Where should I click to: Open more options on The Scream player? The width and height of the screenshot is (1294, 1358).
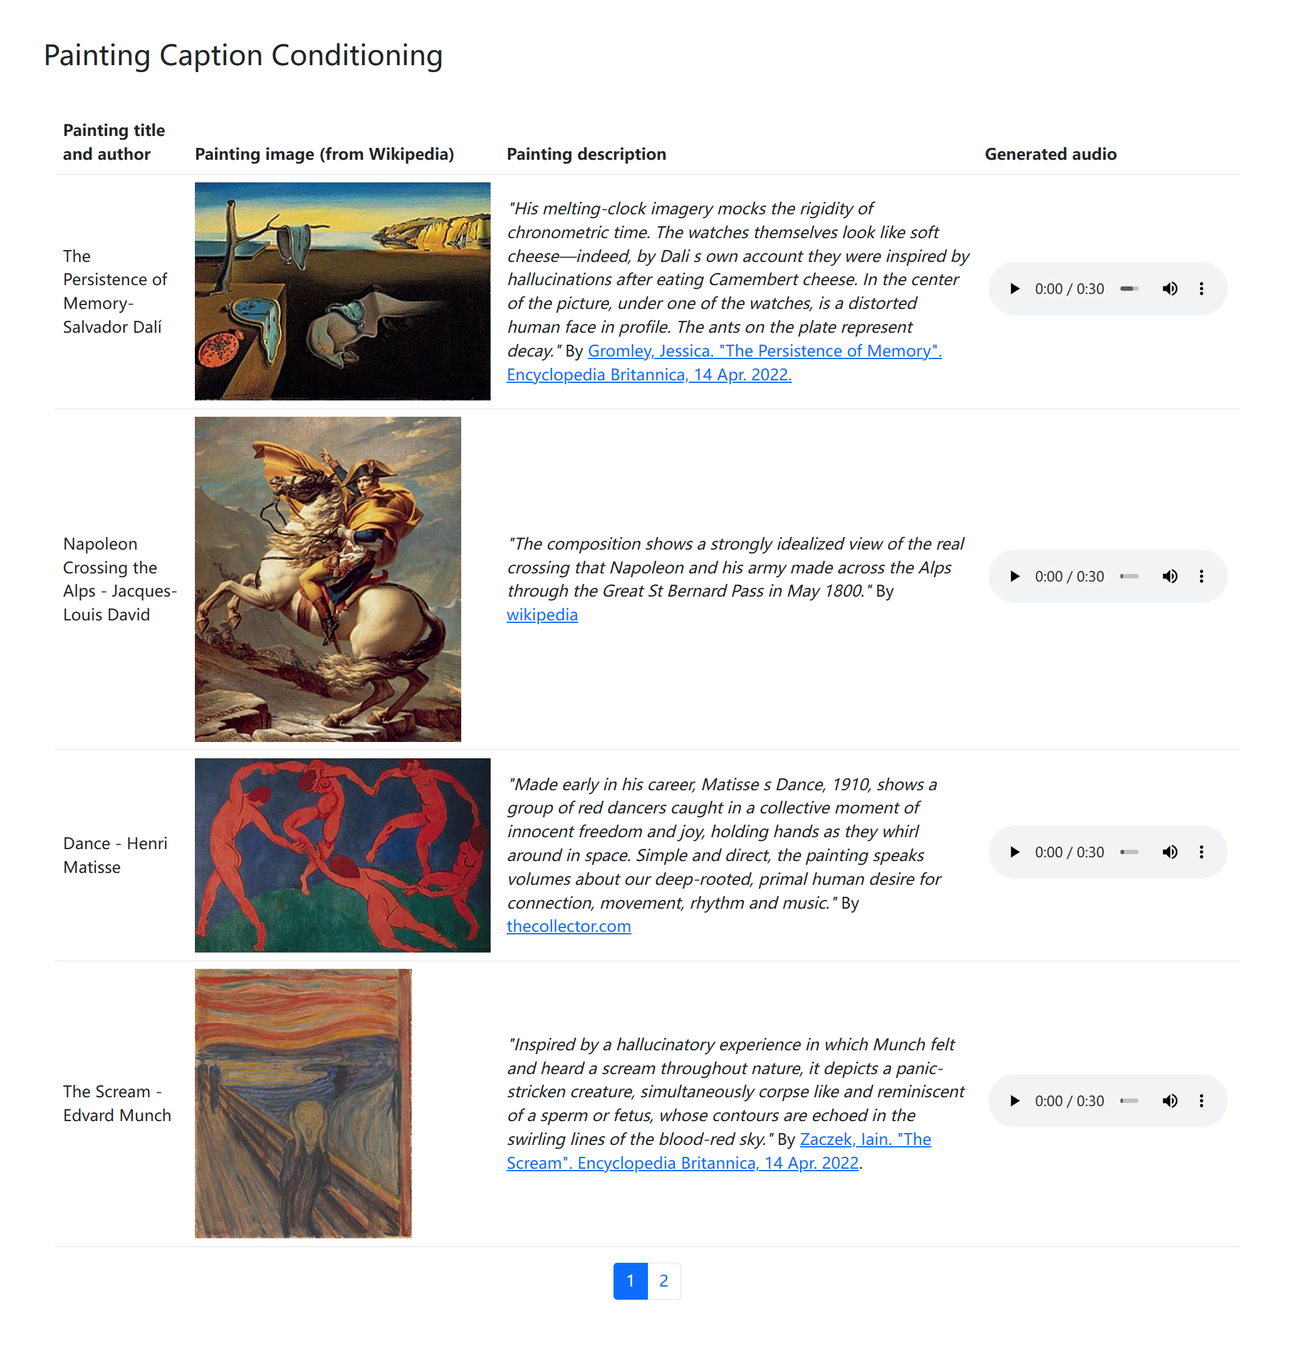[x=1203, y=1100]
